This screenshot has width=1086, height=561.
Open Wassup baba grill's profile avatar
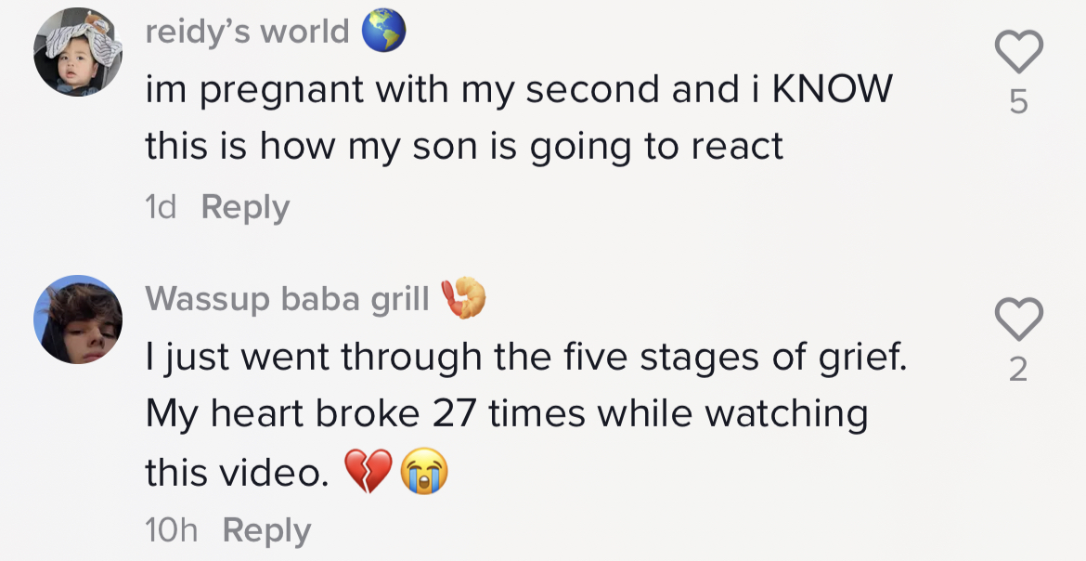click(x=78, y=320)
